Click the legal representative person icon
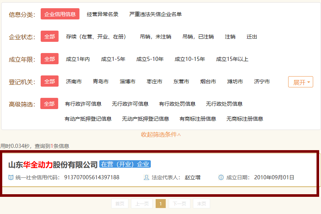 click(146, 177)
